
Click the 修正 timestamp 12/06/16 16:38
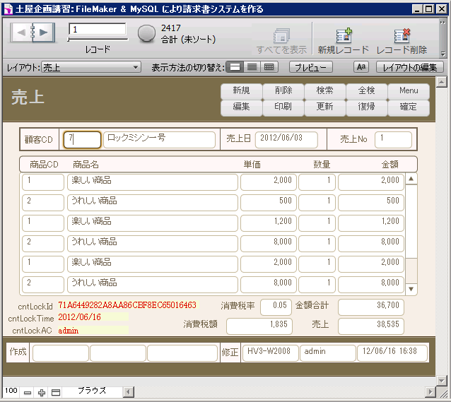392,353
